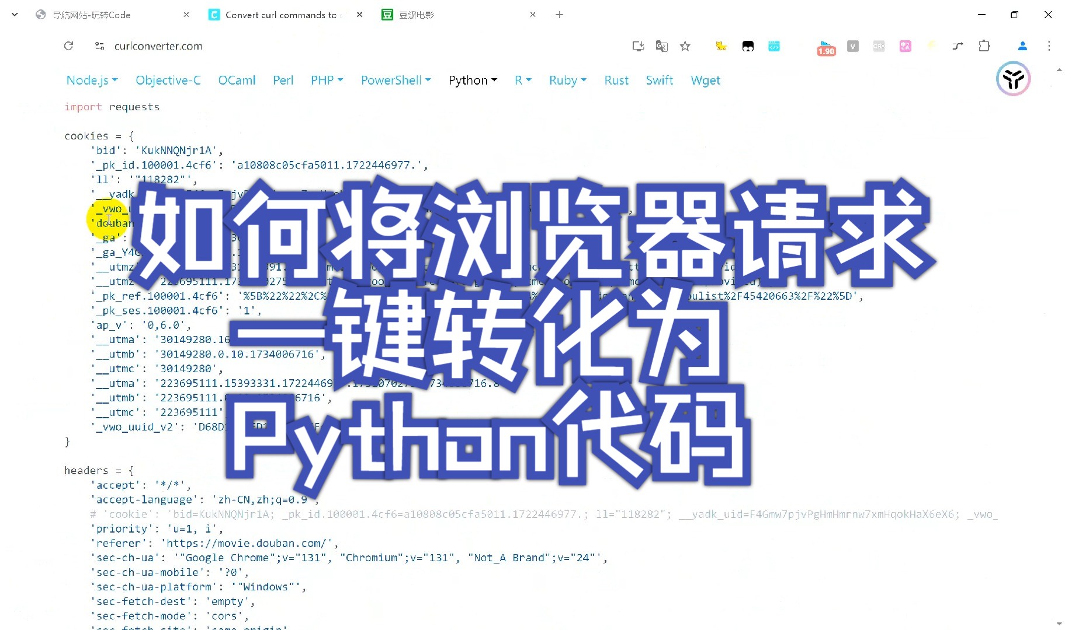Open the pink translation extension icon
This screenshot has width=1065, height=630.
(906, 46)
